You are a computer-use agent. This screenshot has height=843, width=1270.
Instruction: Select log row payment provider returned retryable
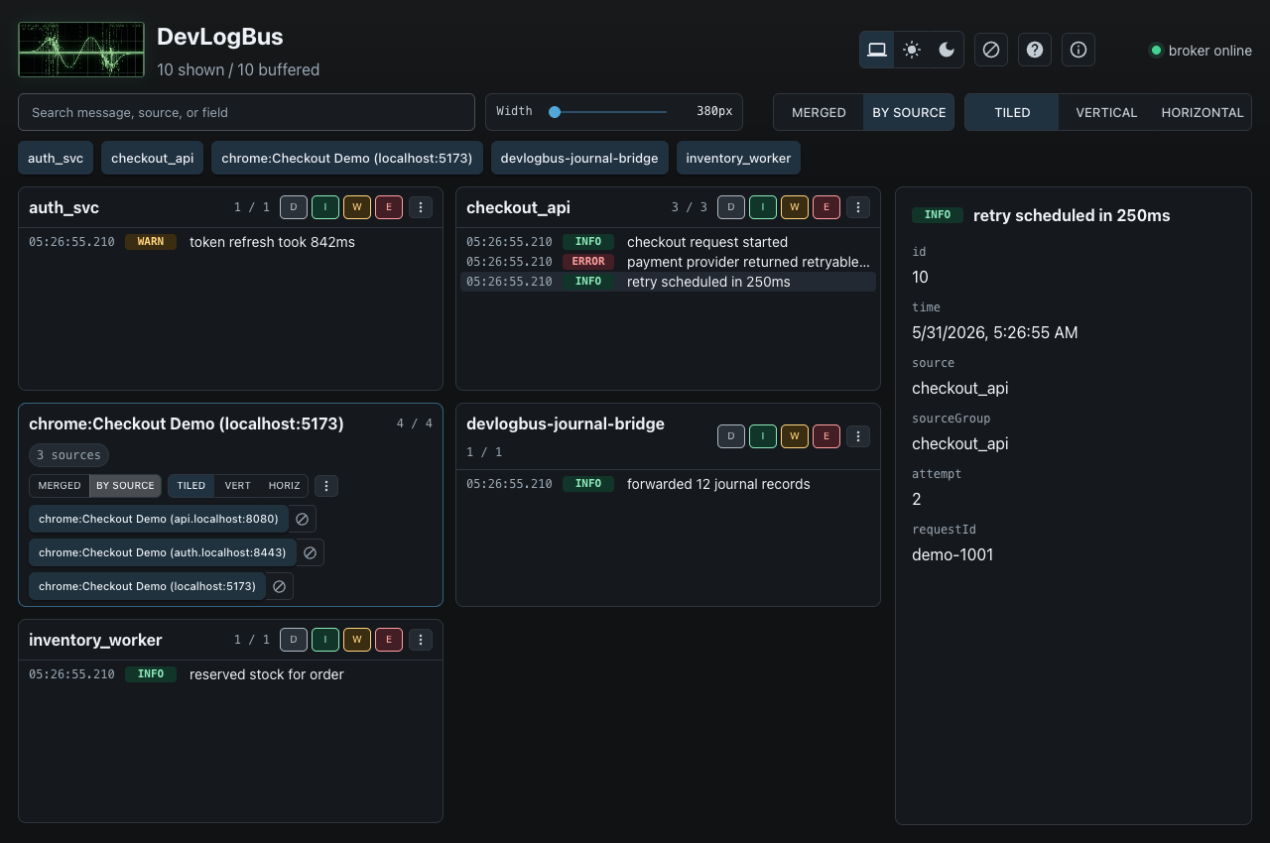(668, 262)
